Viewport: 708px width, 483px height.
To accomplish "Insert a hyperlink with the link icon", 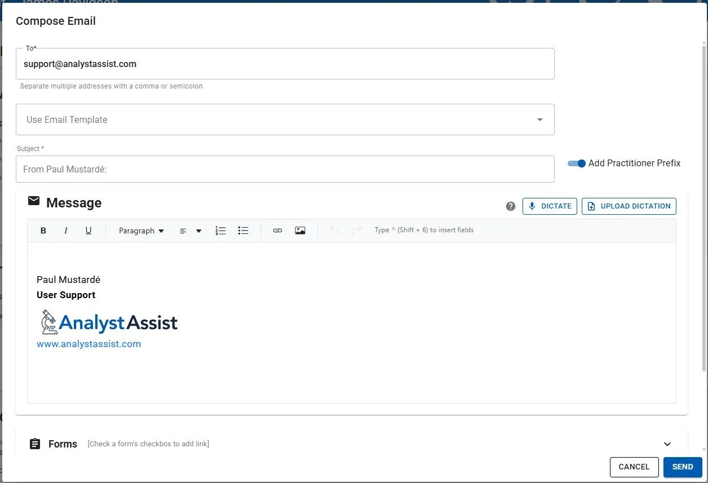I will pos(277,231).
